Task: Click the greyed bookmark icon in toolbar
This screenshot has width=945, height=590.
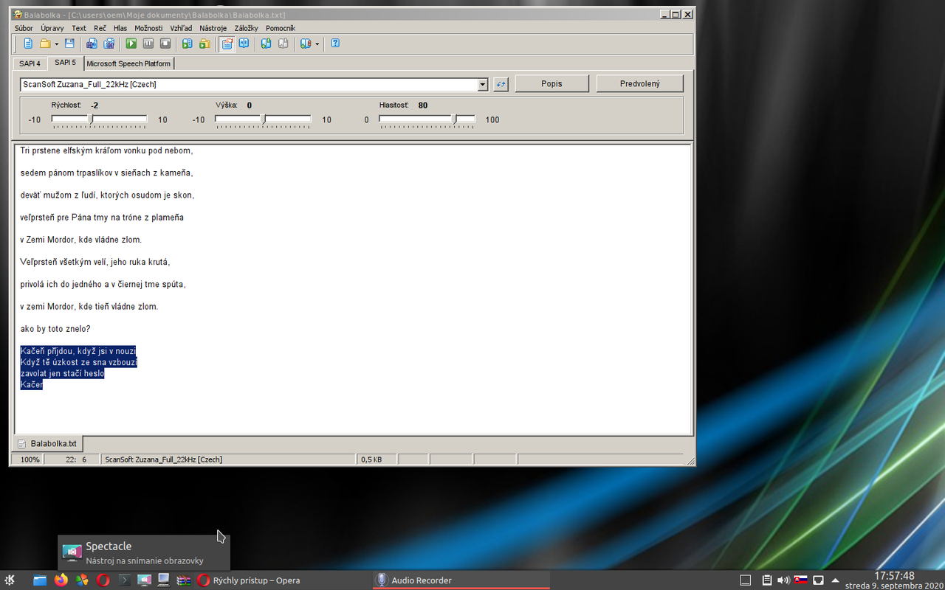Action: [x=283, y=44]
